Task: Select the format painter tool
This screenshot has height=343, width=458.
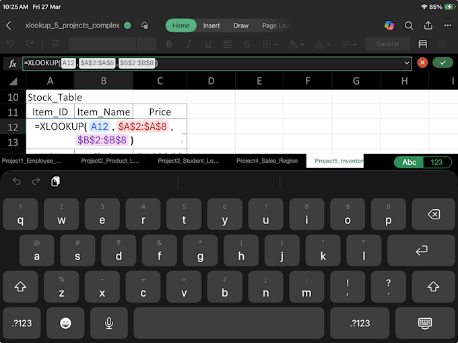Action: [55, 44]
